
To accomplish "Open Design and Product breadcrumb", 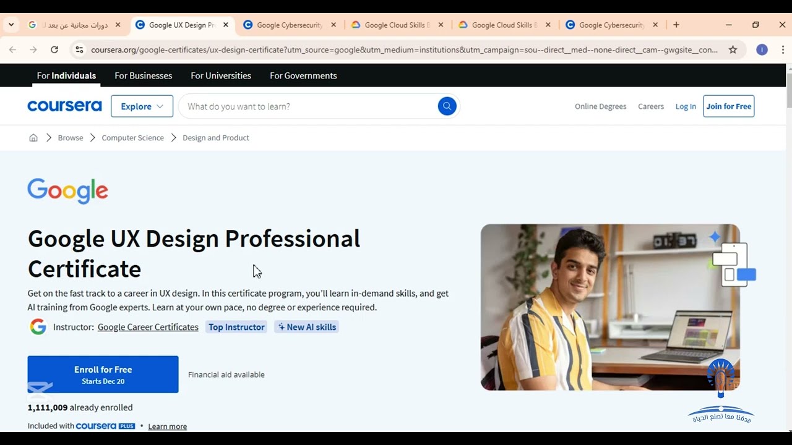I will [x=216, y=138].
